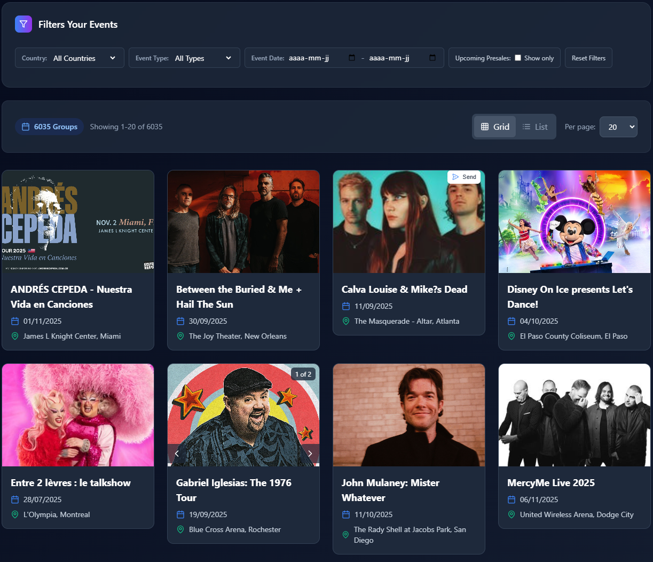Open MercyMe Live 2025 title

[x=551, y=482]
